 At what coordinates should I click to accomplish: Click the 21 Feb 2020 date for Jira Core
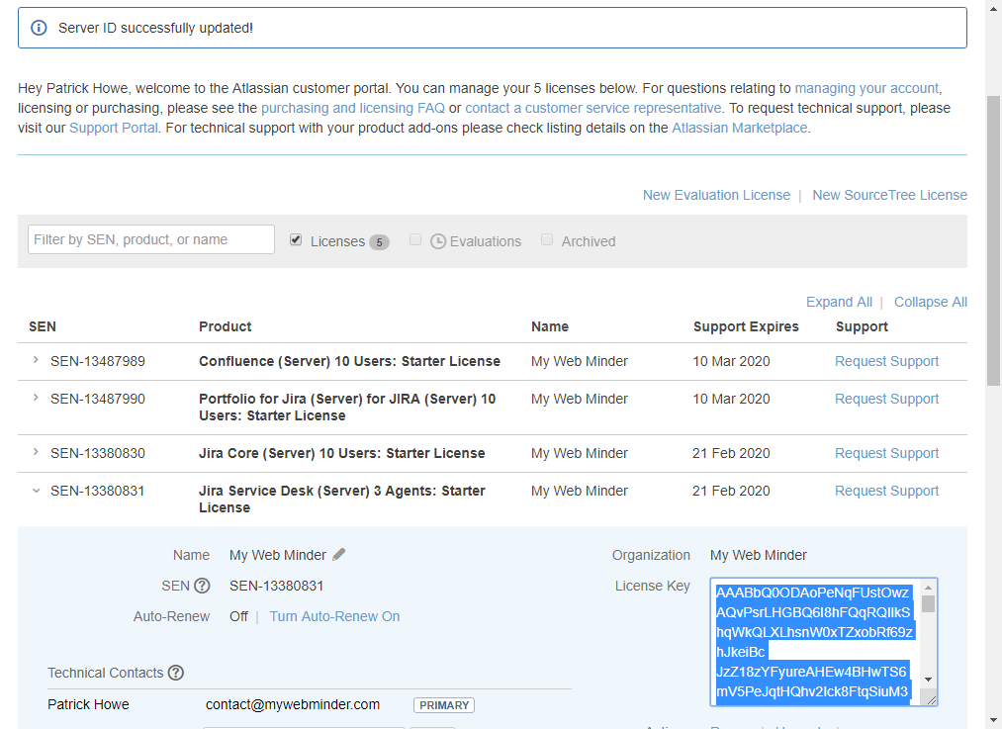coord(731,453)
